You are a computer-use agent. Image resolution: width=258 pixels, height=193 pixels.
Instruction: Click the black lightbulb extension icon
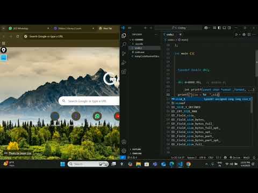tap(4, 50)
